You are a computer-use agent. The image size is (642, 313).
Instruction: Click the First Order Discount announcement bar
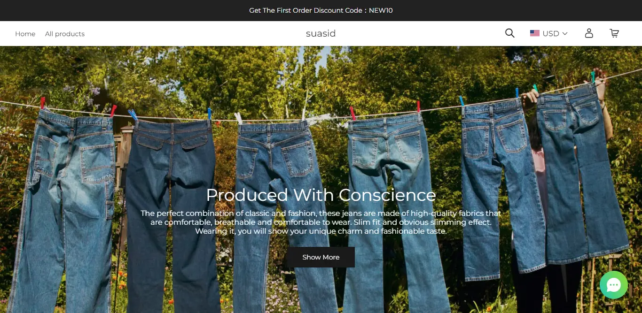[321, 10]
